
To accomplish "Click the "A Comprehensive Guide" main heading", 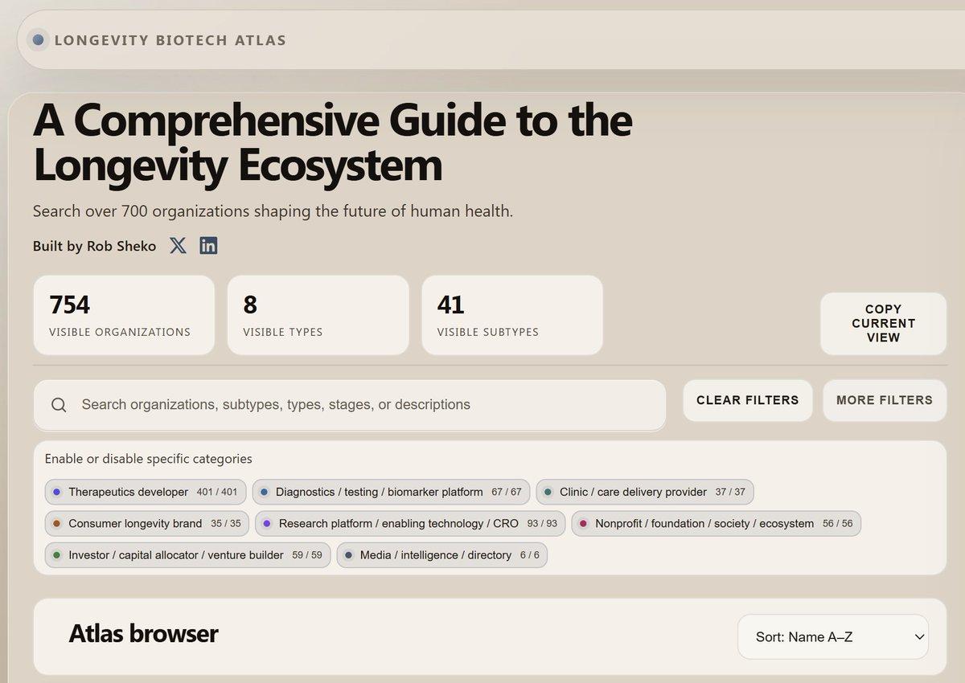I will point(333,143).
